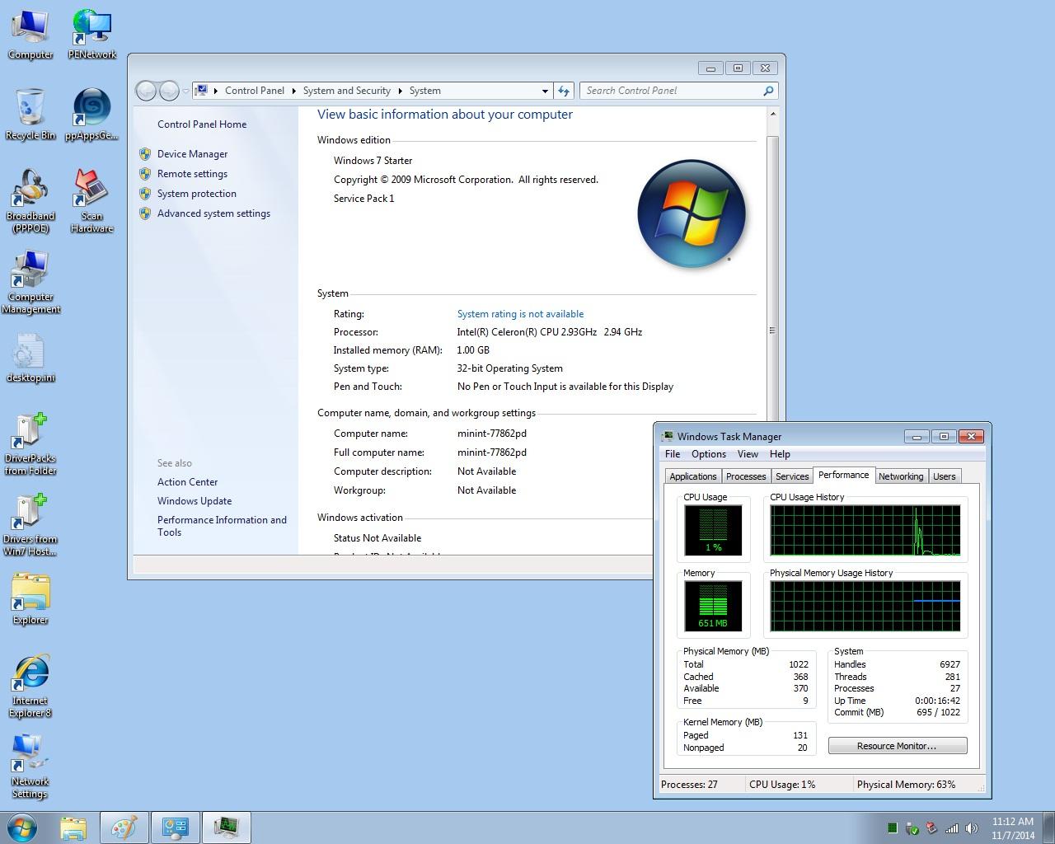Click the breadcrumb 'System and Security'
1055x844 pixels.
[x=346, y=91]
